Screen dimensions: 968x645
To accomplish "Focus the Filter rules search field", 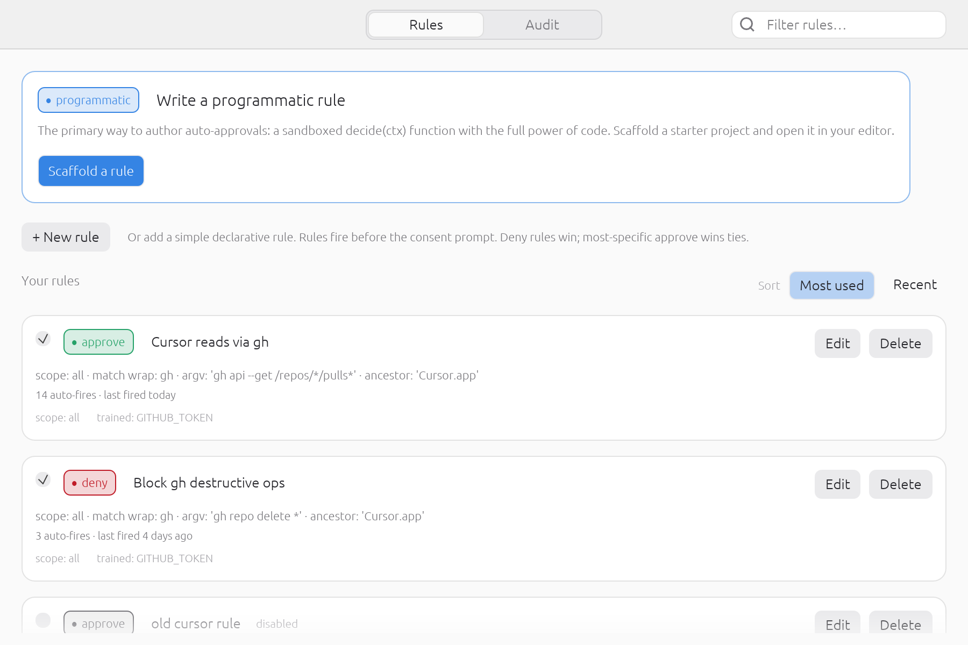I will pyautogui.click(x=839, y=25).
